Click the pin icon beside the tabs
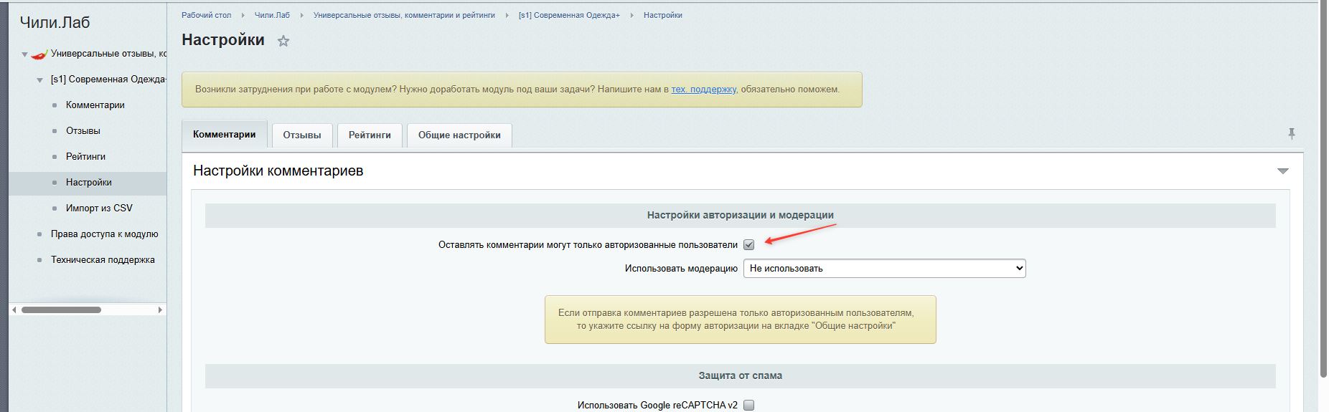 [1291, 134]
